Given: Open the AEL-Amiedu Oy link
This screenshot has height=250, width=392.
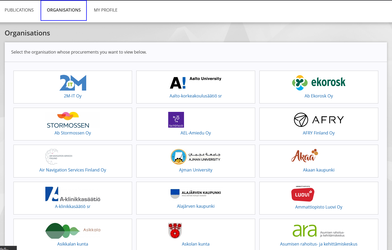Looking at the screenshot, I should 196,133.
